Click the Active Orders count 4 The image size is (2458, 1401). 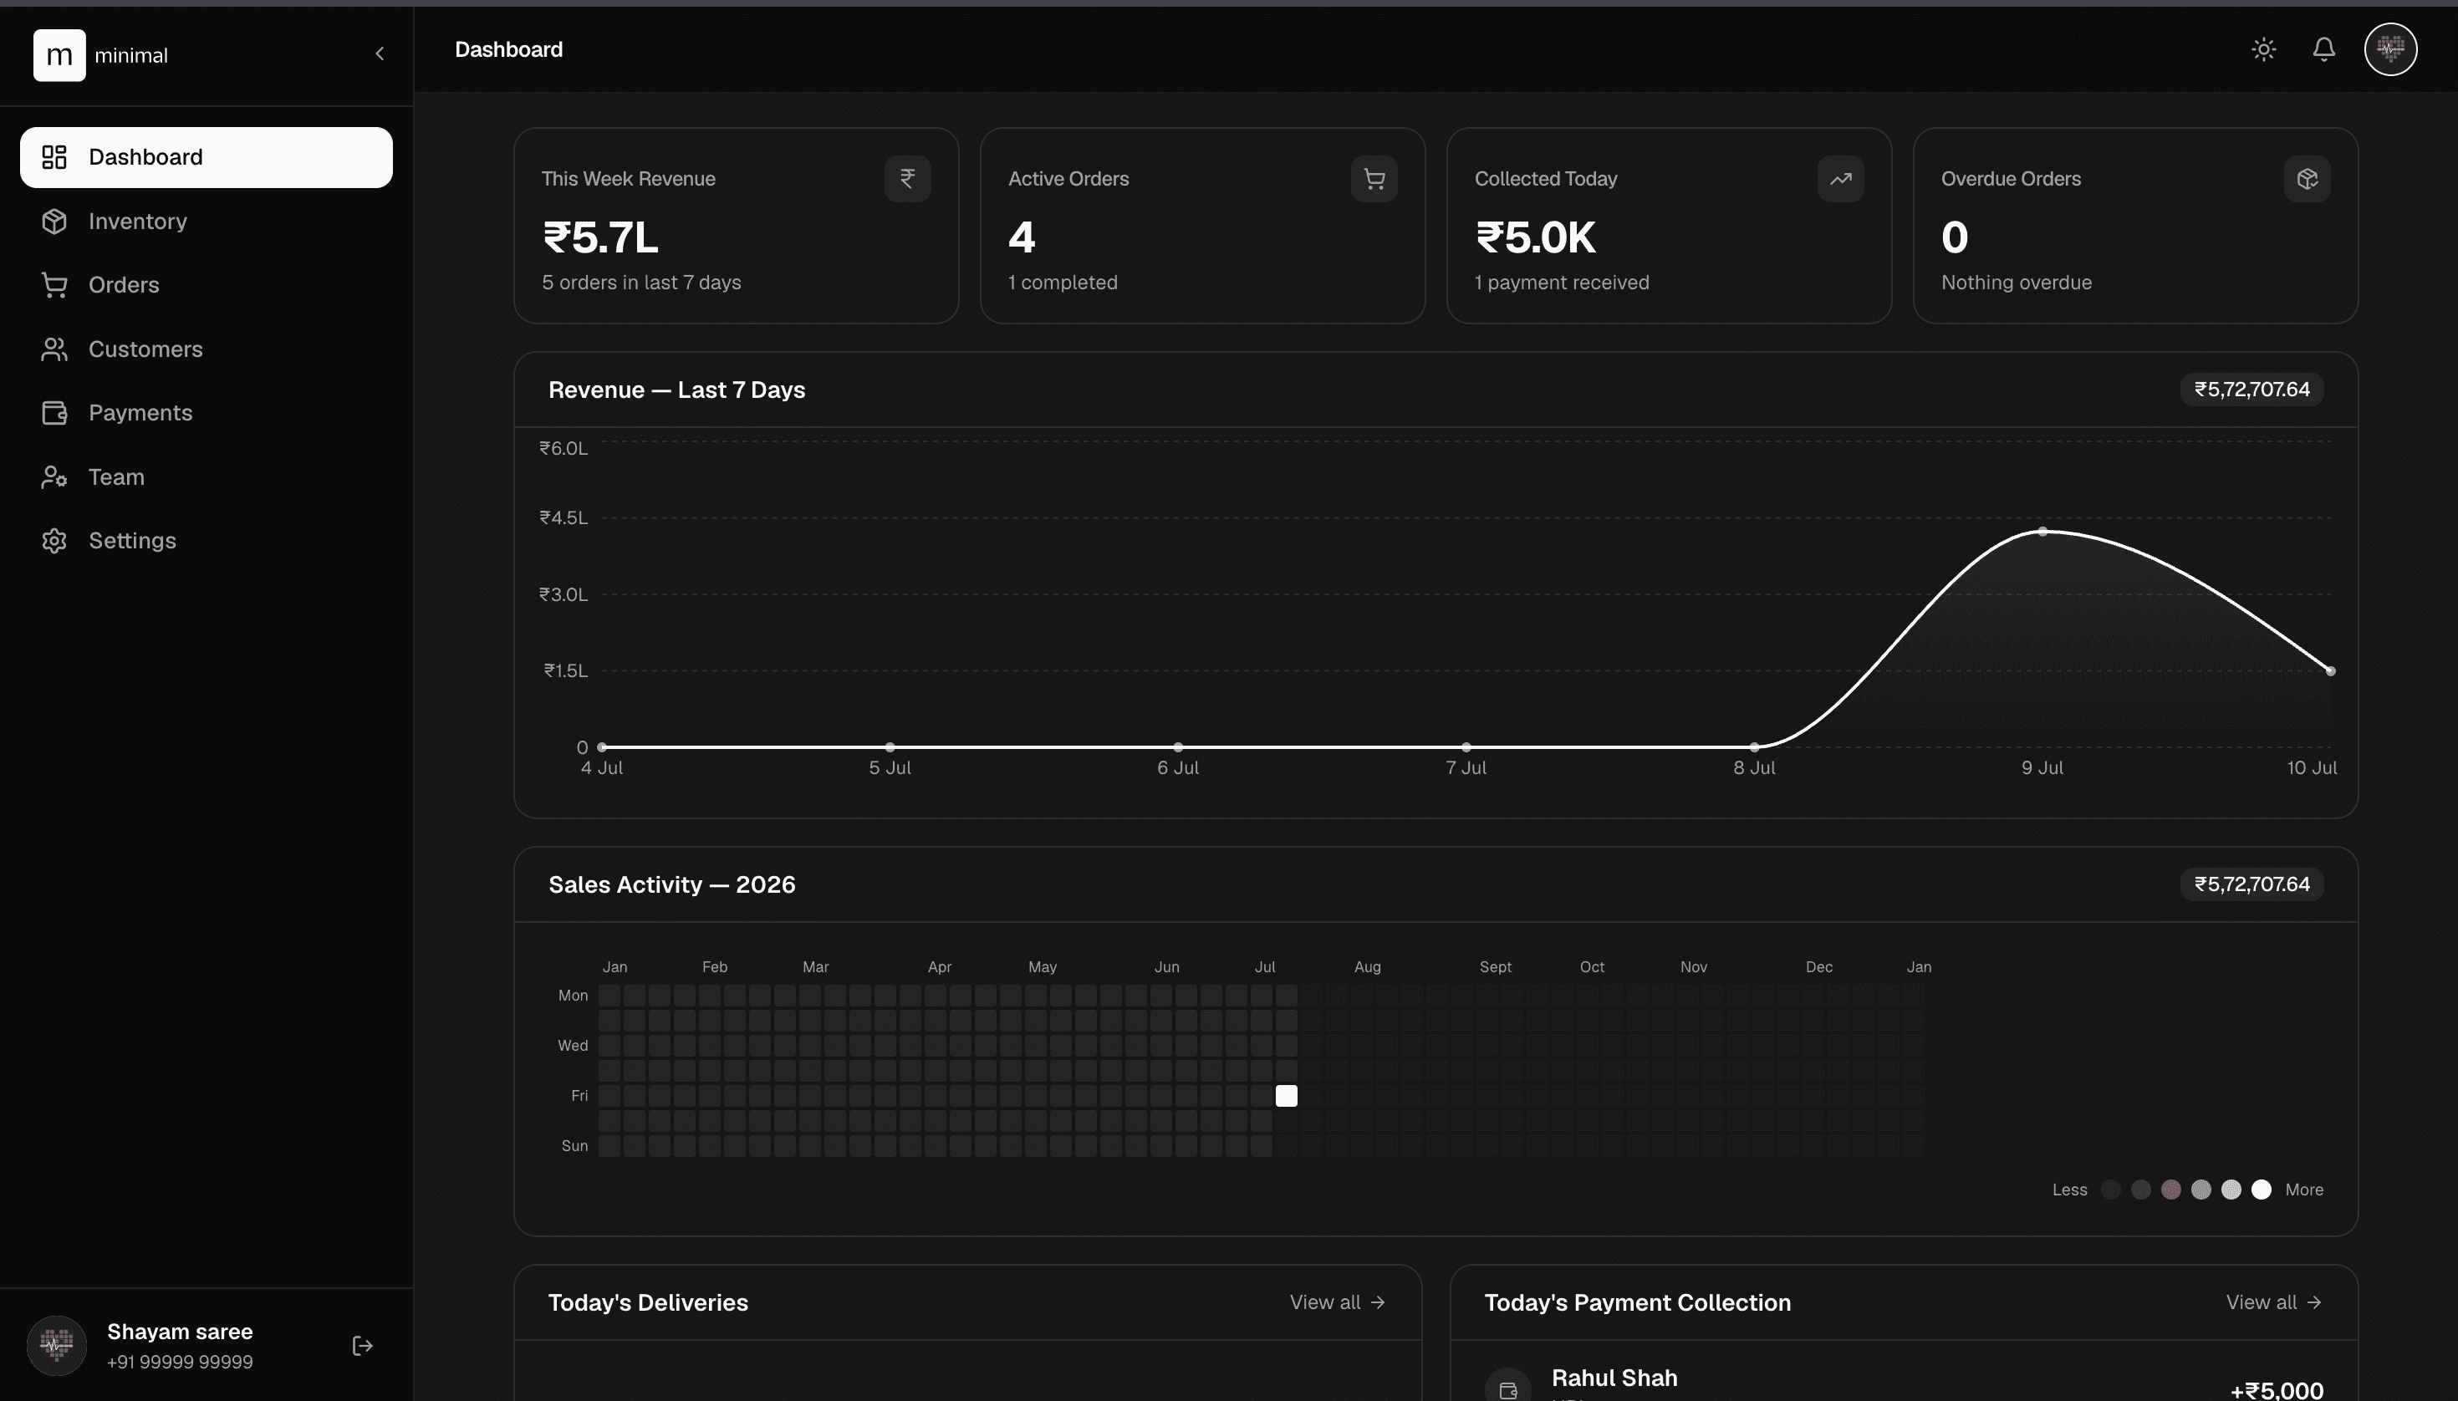pyautogui.click(x=1021, y=237)
